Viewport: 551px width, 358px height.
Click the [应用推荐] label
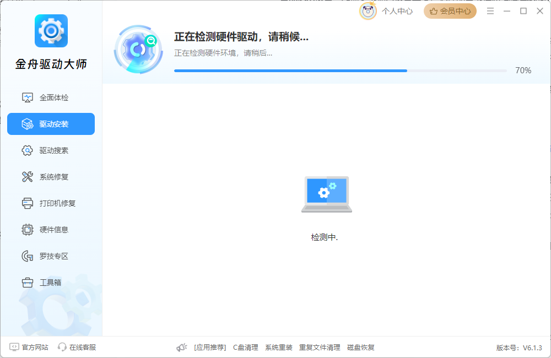click(x=210, y=348)
